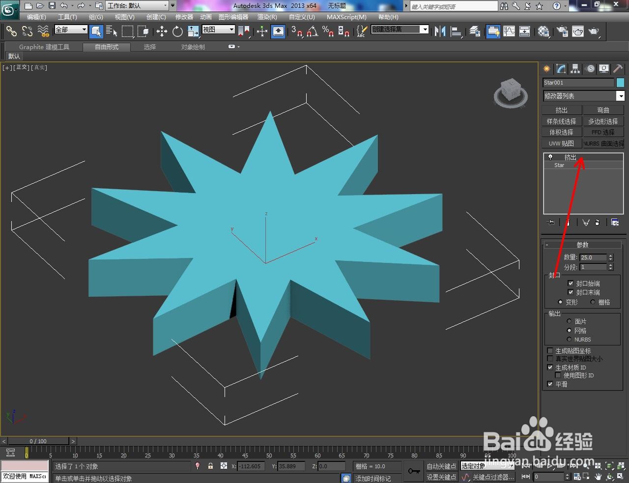Activate the Select and Scale tool
Viewport: 629px width, 483px height.
(x=193, y=31)
